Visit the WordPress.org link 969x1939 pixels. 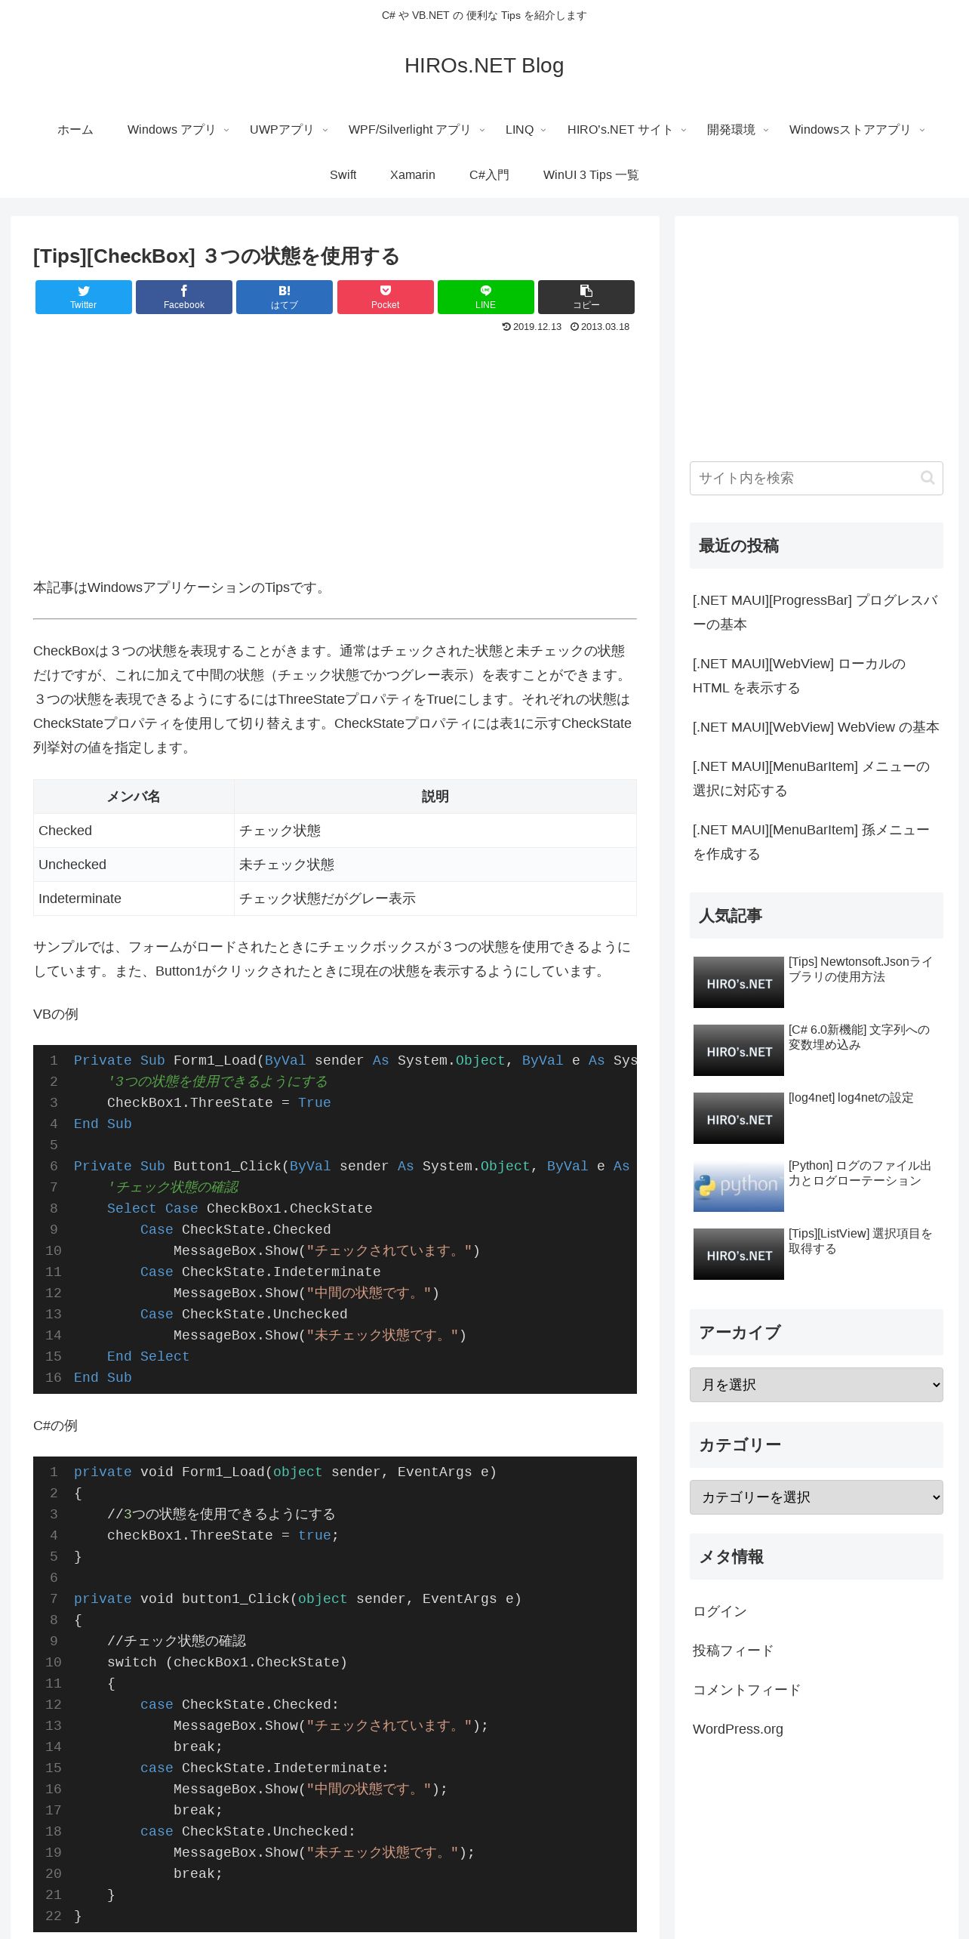click(x=738, y=1729)
